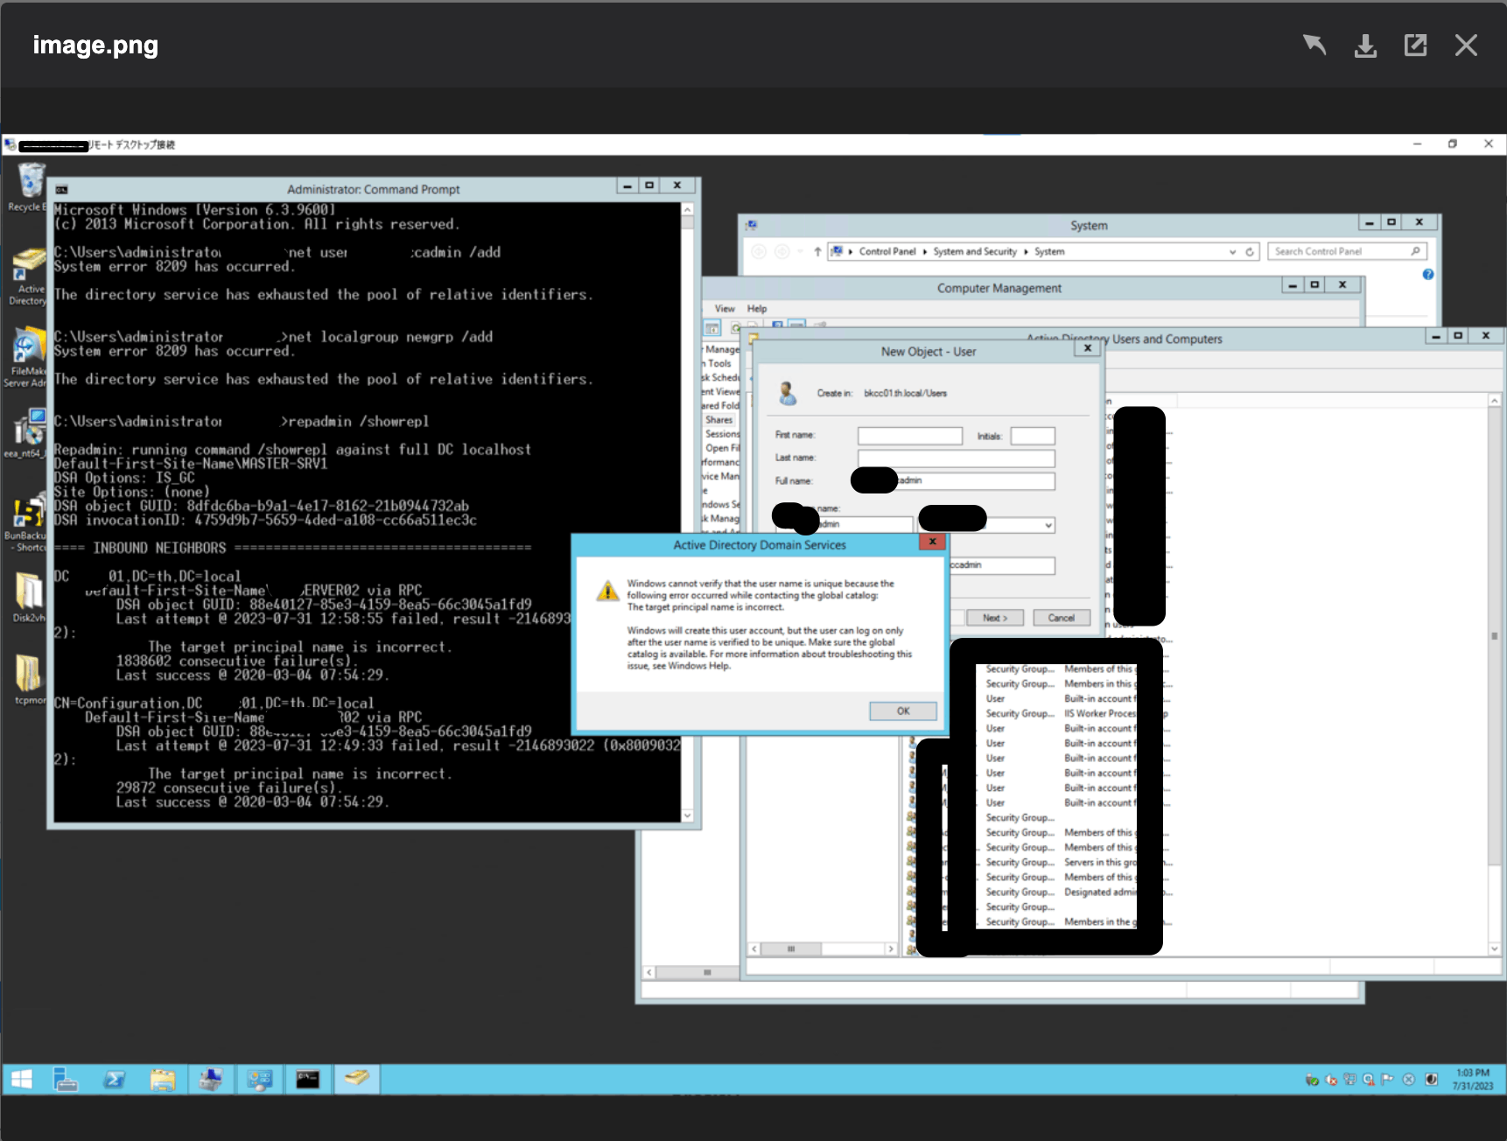
Task: Open image.png in a new window
Action: (1415, 45)
